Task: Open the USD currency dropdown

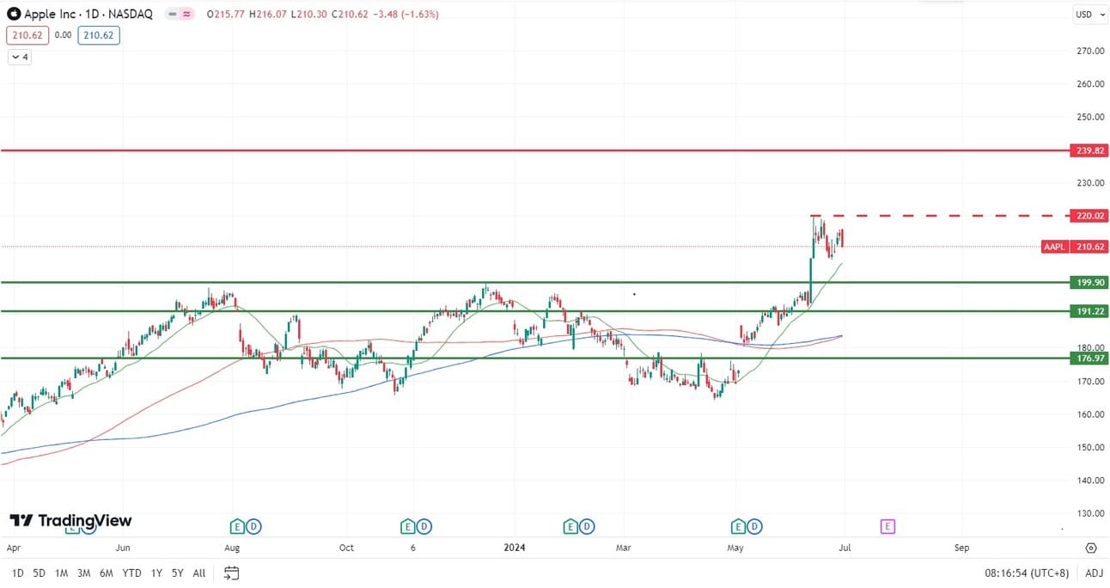Action: click(x=1089, y=14)
